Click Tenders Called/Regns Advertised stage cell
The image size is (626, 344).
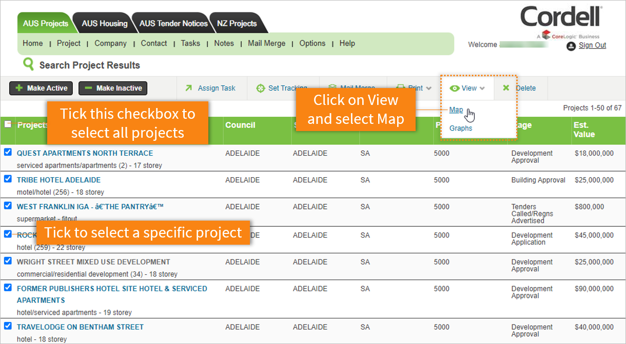tap(532, 213)
